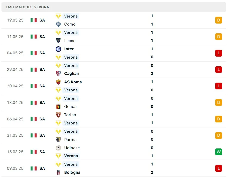The height and width of the screenshot is (178, 228).
Task: Click the Cagliari club crest
Action: pyautogui.click(x=58, y=74)
